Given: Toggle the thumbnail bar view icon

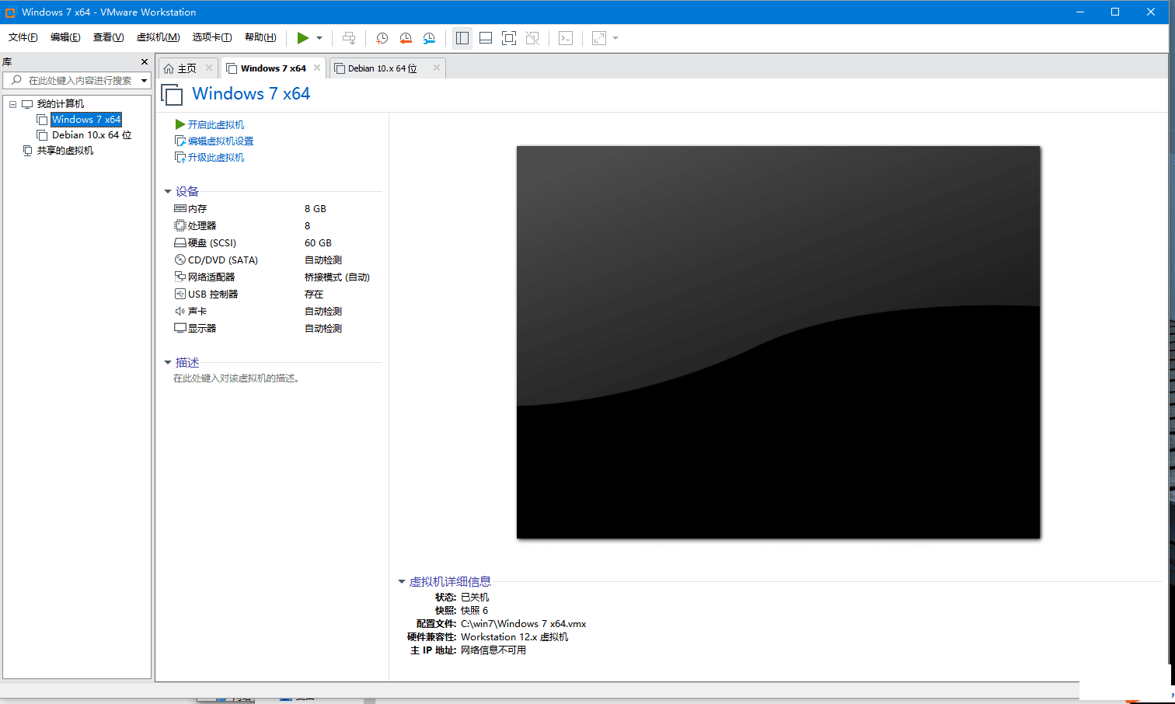Looking at the screenshot, I should point(486,38).
